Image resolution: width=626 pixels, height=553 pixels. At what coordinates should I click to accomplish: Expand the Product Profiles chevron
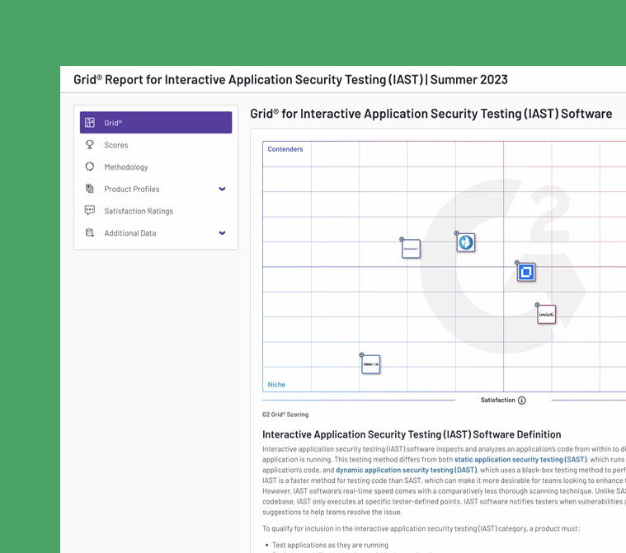click(x=222, y=189)
